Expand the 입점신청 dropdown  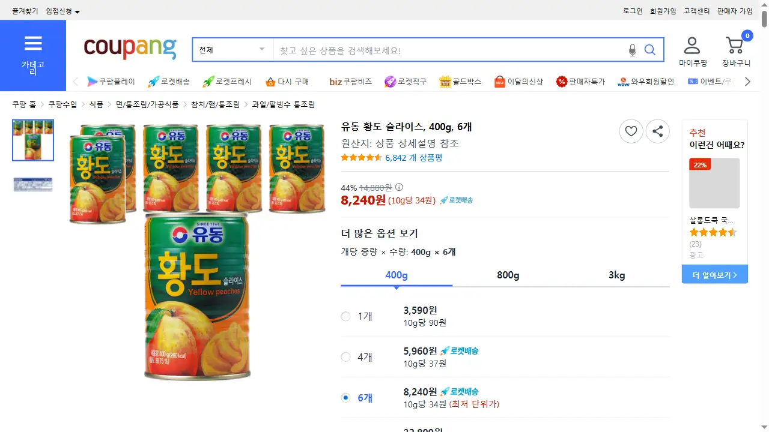(63, 11)
